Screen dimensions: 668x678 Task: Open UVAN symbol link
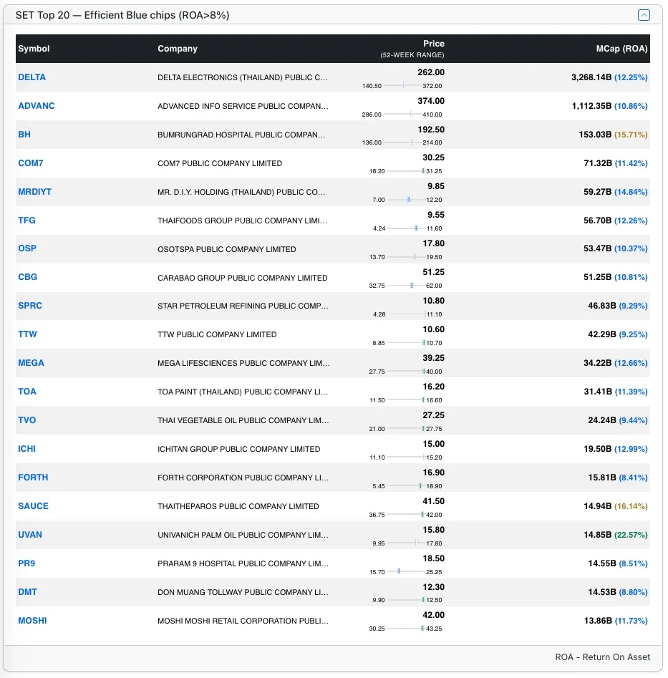pos(30,534)
